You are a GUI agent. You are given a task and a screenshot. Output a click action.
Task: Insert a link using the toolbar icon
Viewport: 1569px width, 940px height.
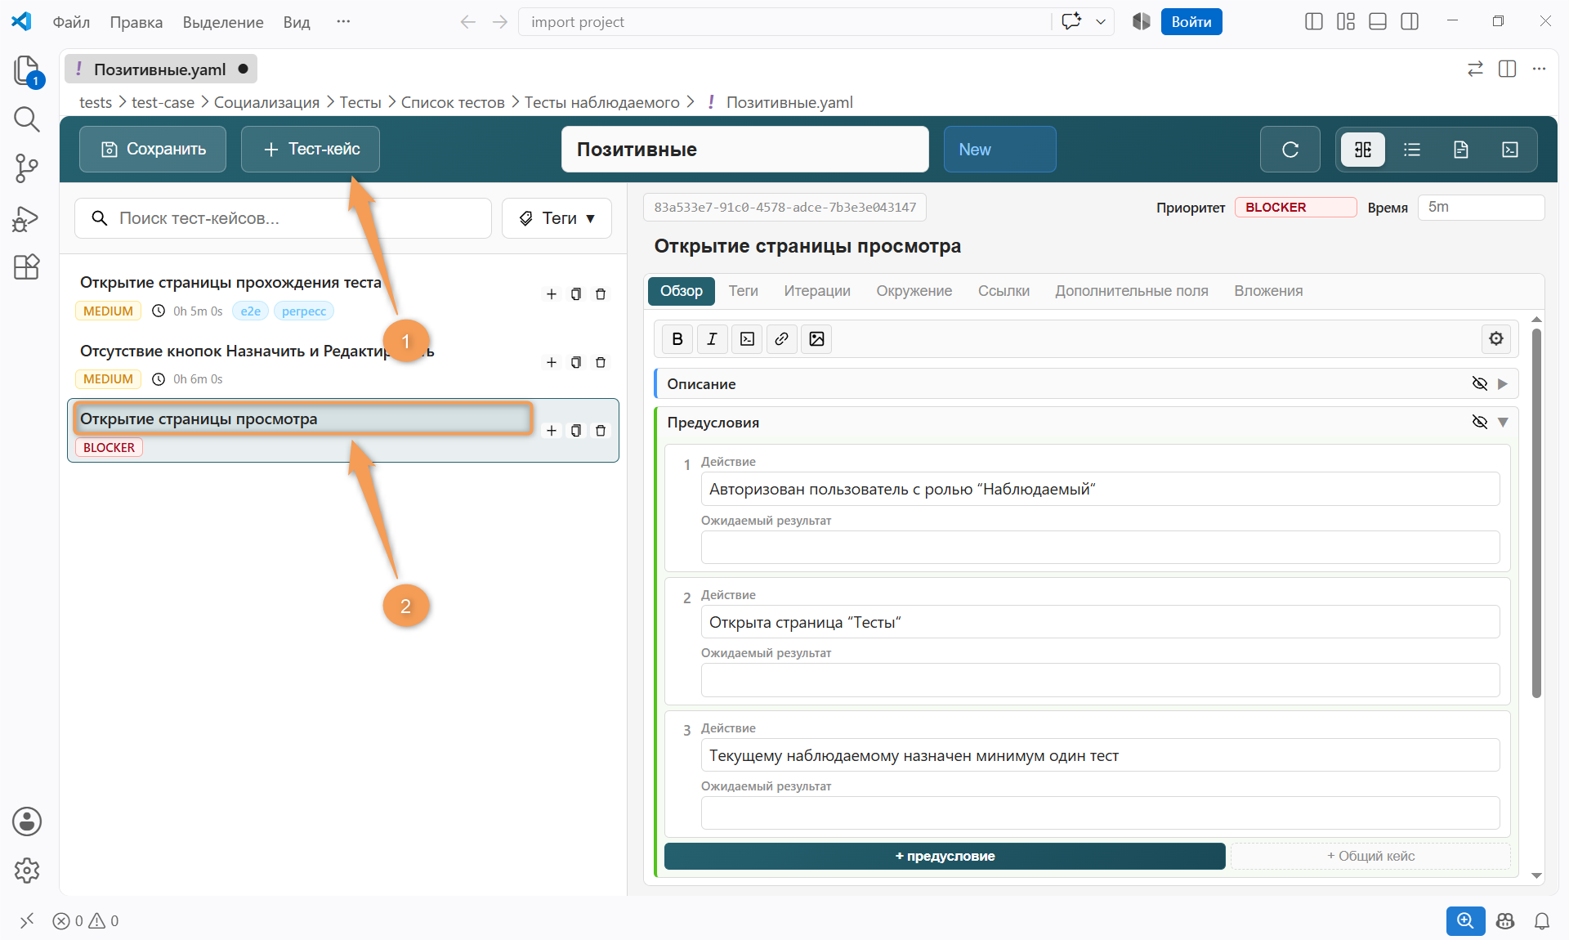coord(781,339)
